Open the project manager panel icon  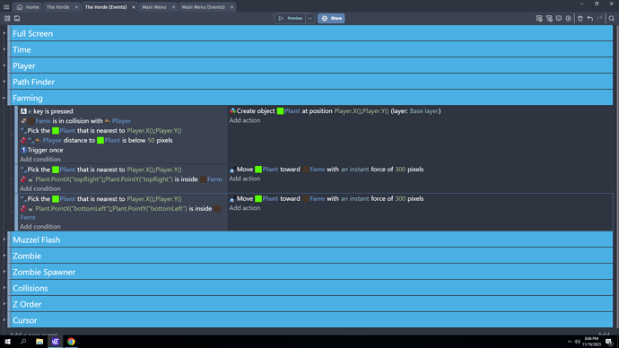point(7,18)
